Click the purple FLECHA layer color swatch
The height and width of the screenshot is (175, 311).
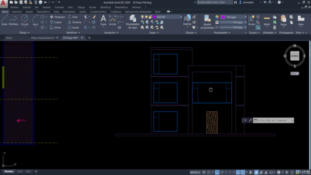155,17
